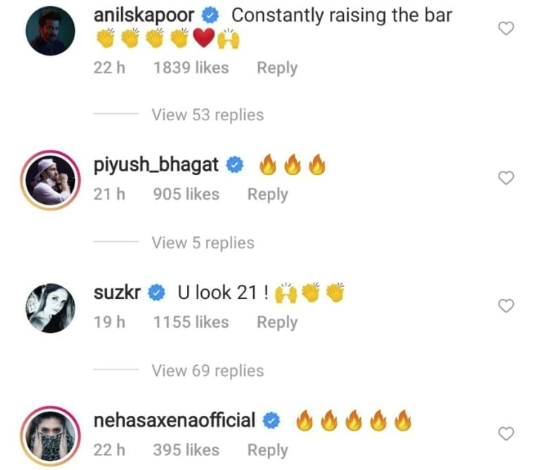This screenshot has height=470, width=550.
Task: Open the piyush_bhagat username link
Action: click(156, 165)
